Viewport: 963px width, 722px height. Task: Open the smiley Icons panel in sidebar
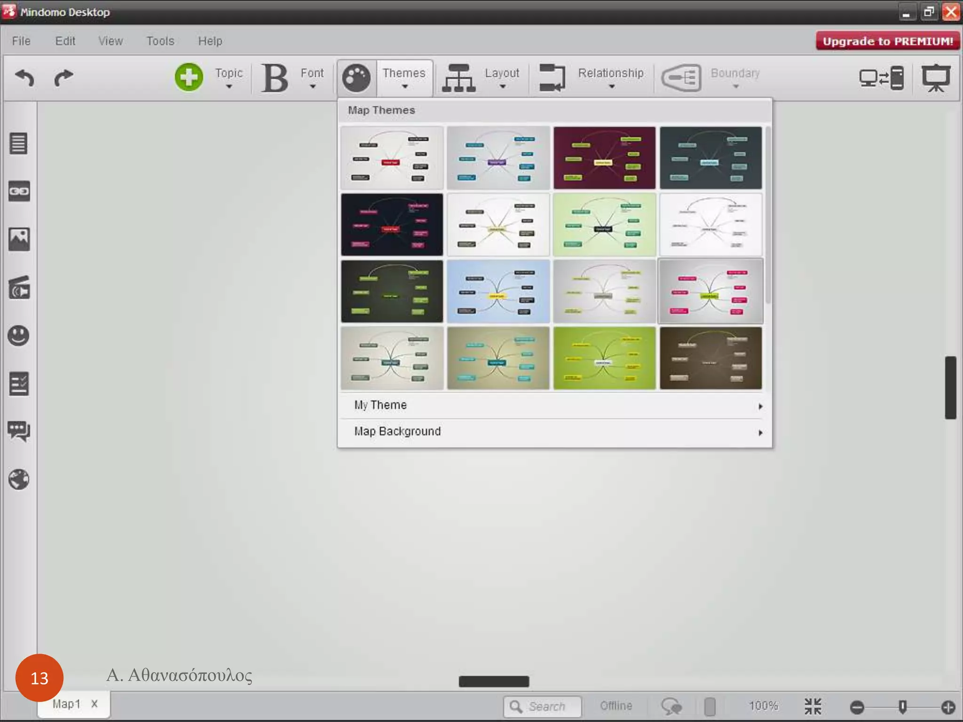click(x=19, y=336)
